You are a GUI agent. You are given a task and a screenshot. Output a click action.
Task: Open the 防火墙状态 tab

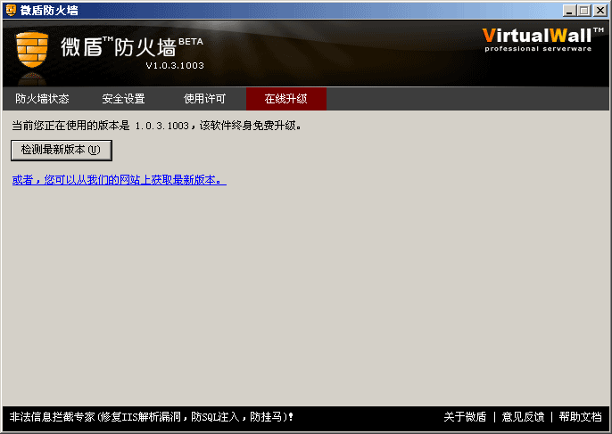click(42, 99)
